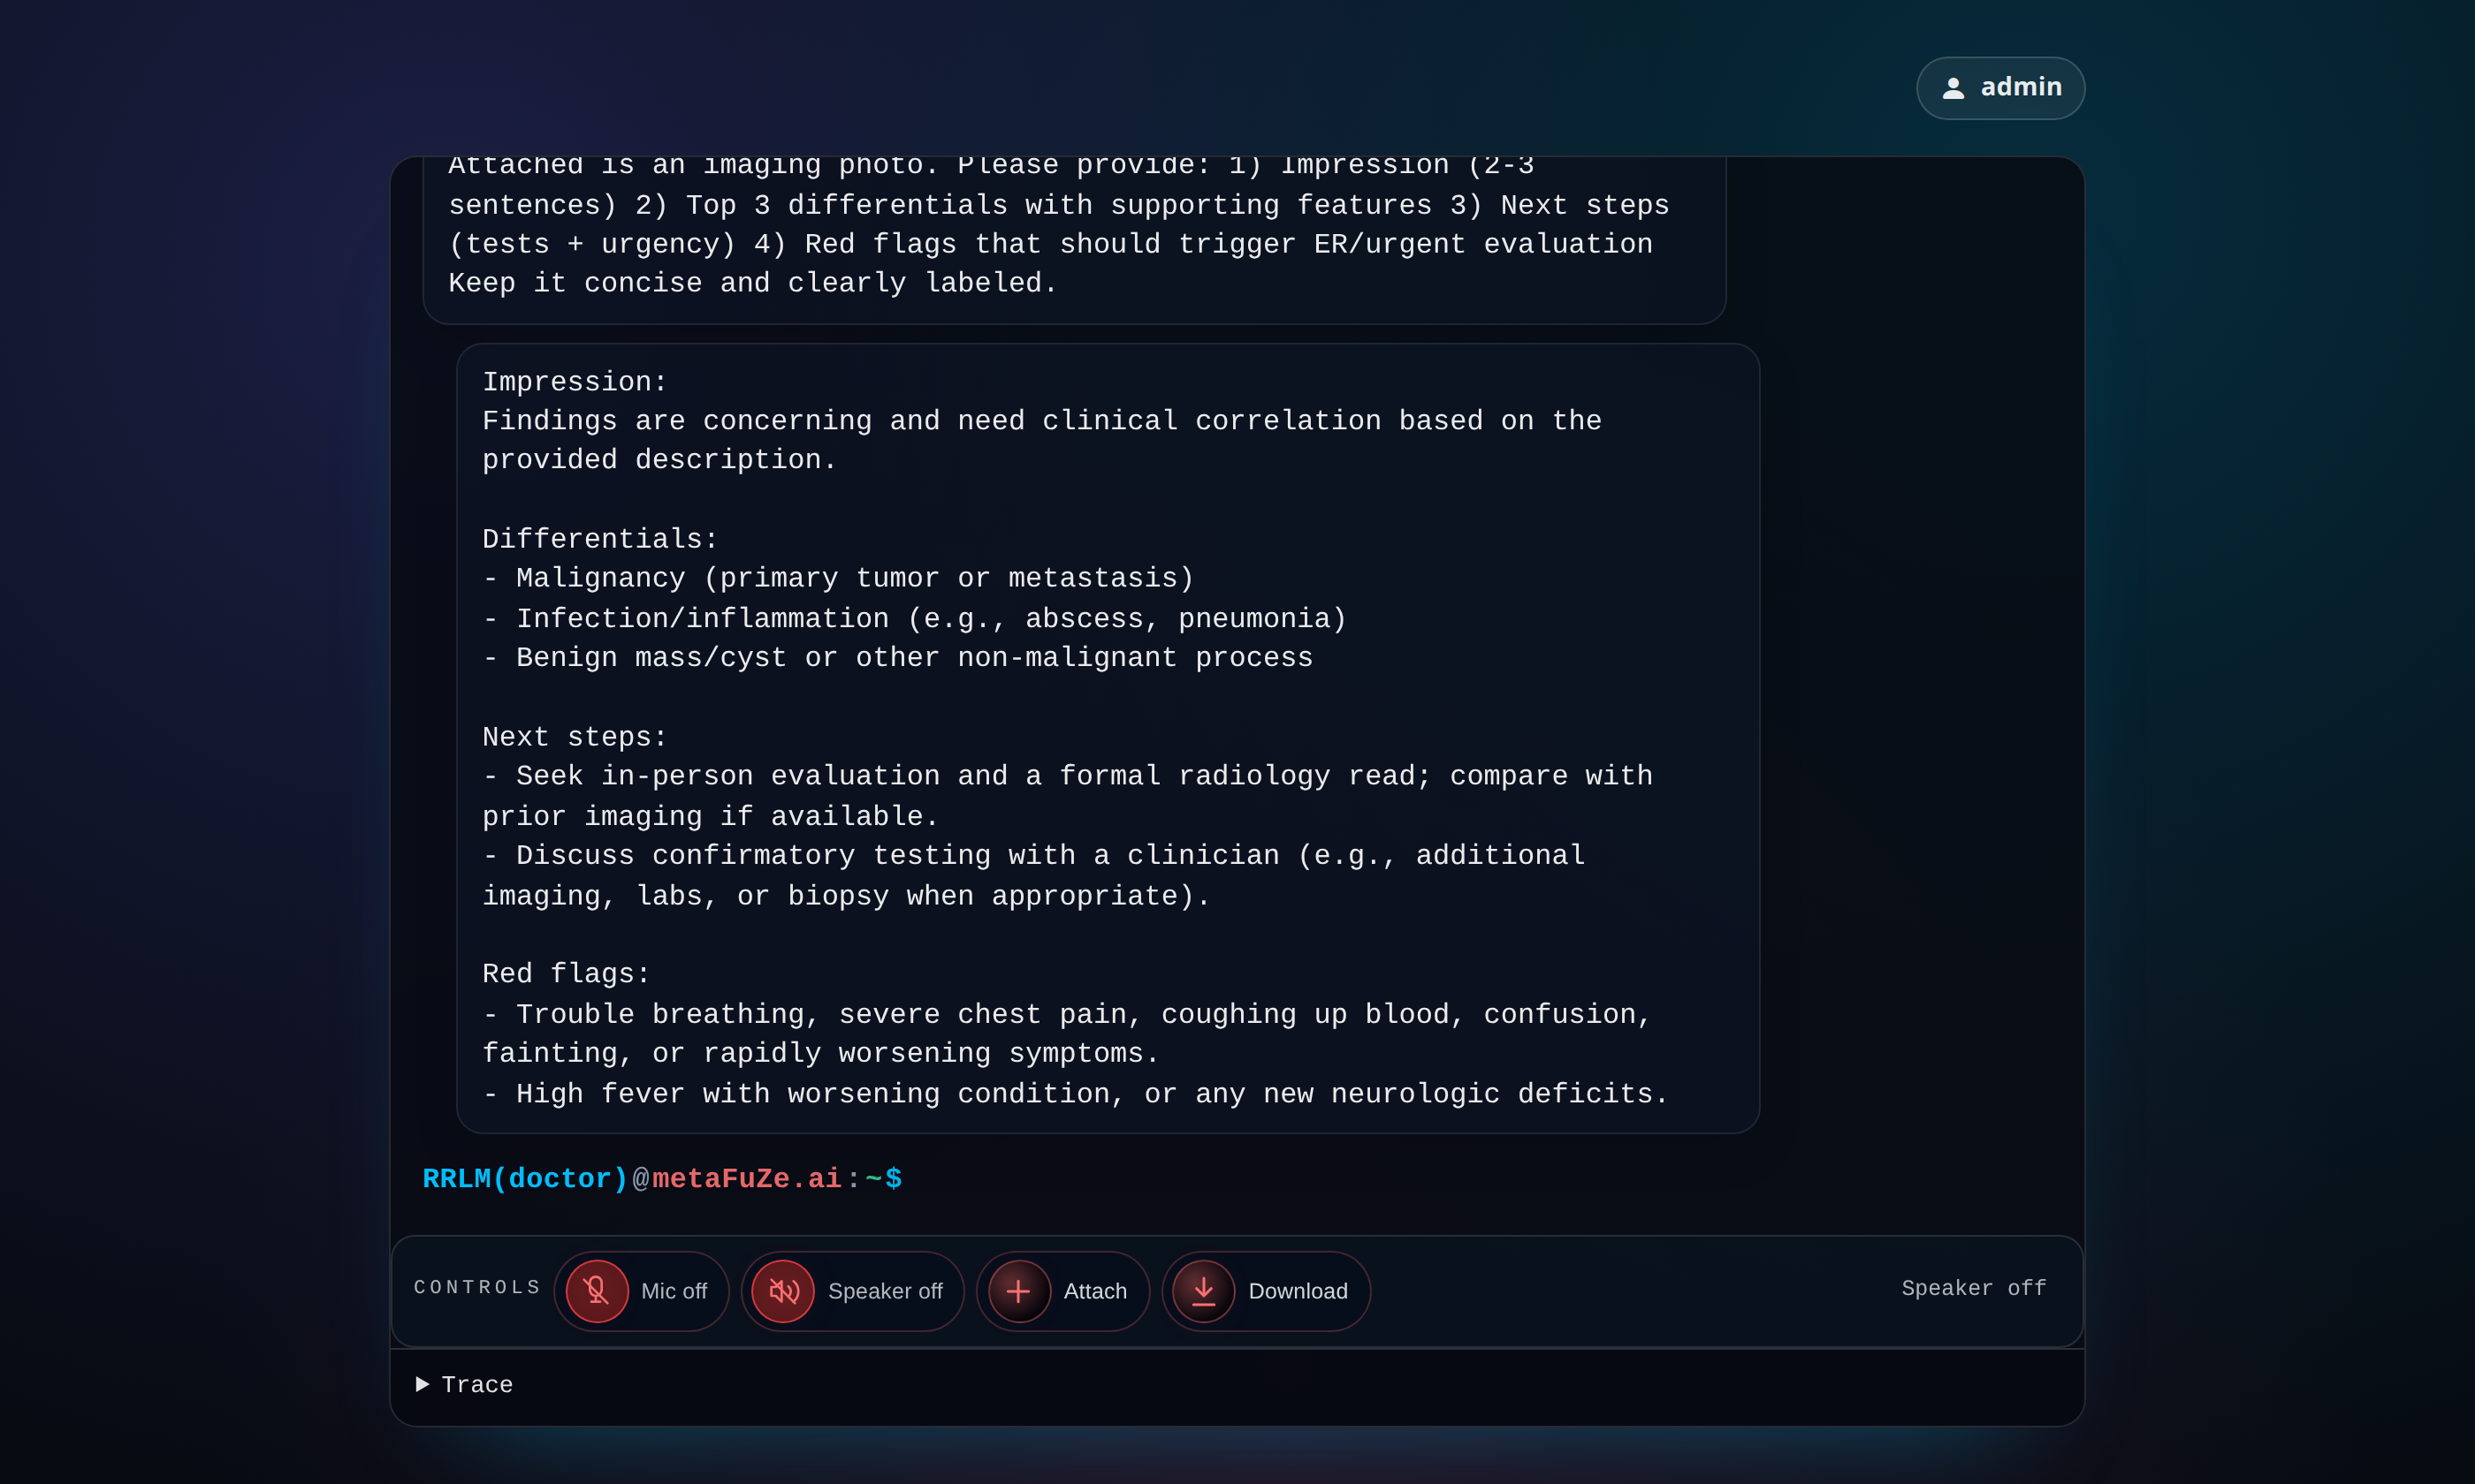Click the Red flags section heading
Viewport: 2475px width, 1484px height.
tap(567, 974)
